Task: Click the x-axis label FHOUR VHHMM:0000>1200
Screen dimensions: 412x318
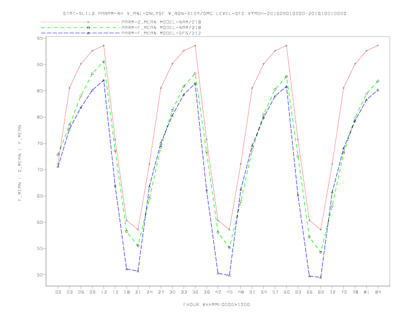Action: [x=216, y=304]
